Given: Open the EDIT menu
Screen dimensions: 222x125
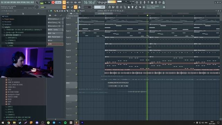Looking at the screenshot, I should (5, 2).
